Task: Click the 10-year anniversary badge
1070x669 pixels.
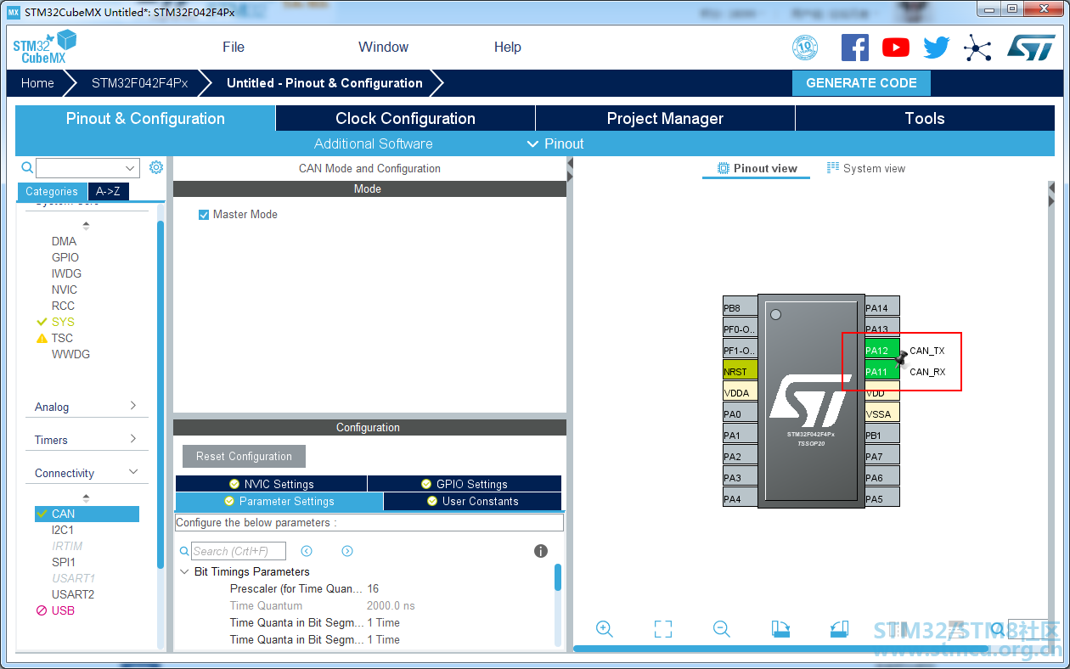Action: [805, 48]
